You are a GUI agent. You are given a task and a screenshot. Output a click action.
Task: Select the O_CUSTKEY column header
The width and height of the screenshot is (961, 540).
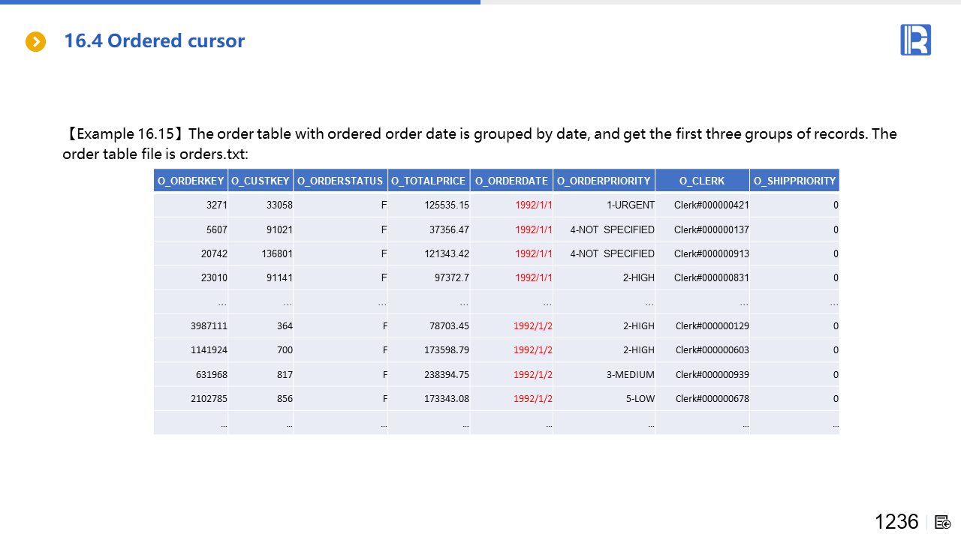(x=261, y=181)
